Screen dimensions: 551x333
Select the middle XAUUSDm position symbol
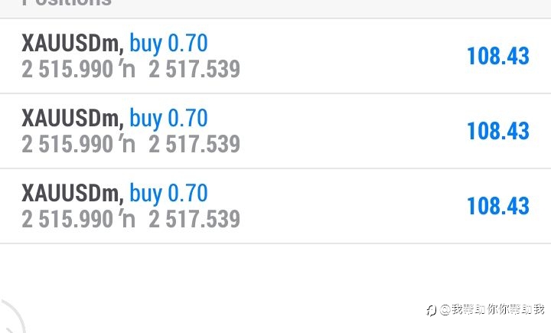73,119
